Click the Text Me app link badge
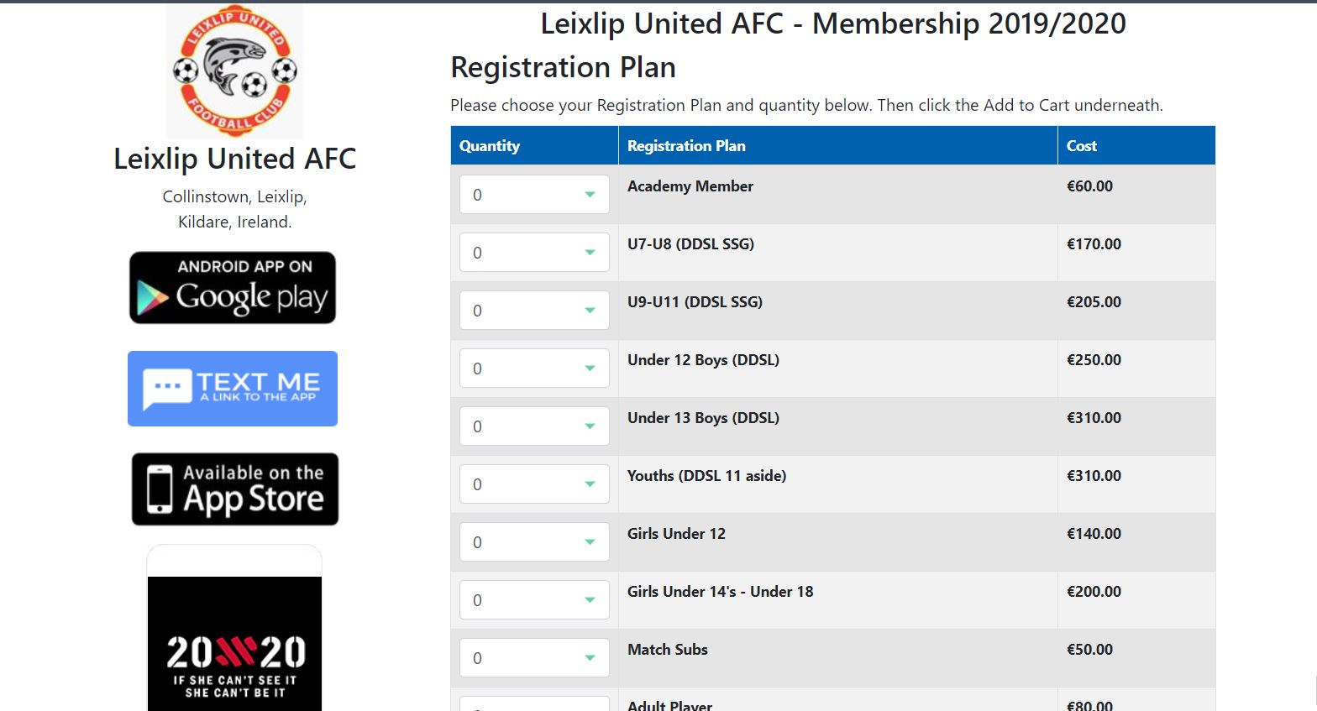The height and width of the screenshot is (711, 1317). (x=233, y=389)
